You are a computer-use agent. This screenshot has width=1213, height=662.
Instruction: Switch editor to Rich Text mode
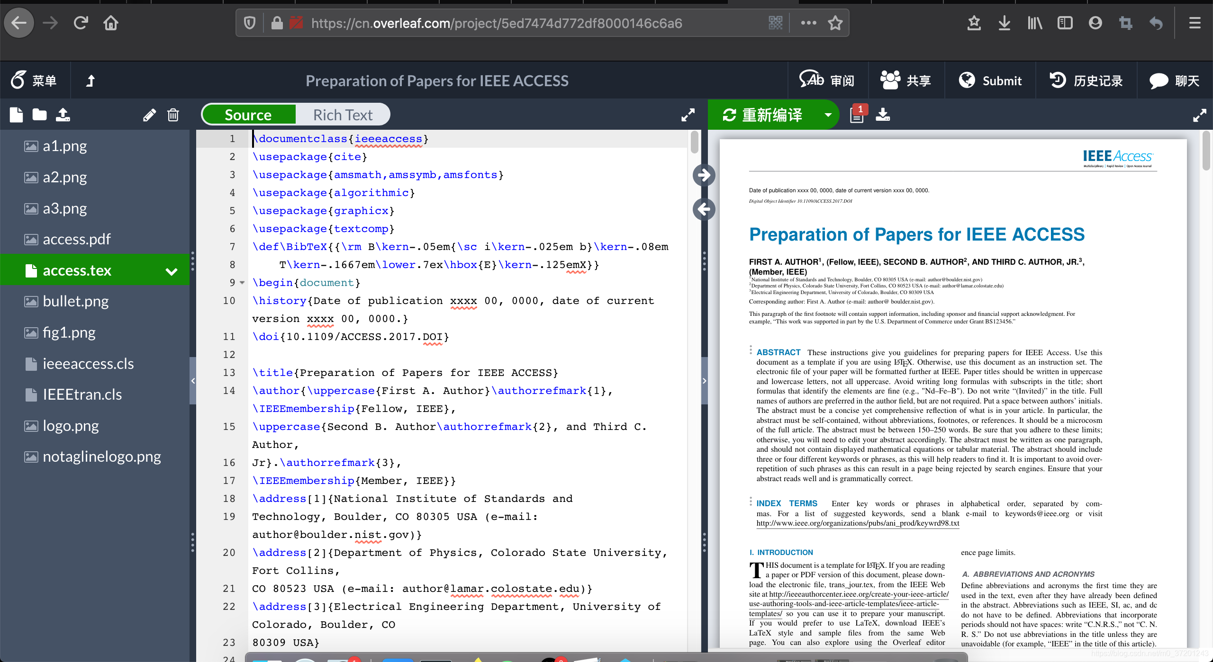click(343, 115)
